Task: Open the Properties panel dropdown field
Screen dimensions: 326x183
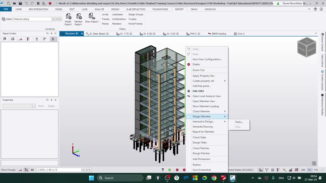Action: pos(19,106)
